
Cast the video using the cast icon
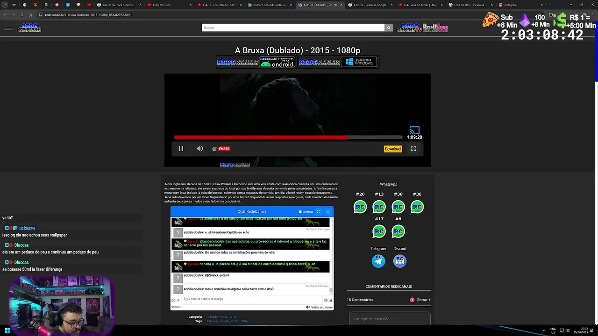[414, 130]
